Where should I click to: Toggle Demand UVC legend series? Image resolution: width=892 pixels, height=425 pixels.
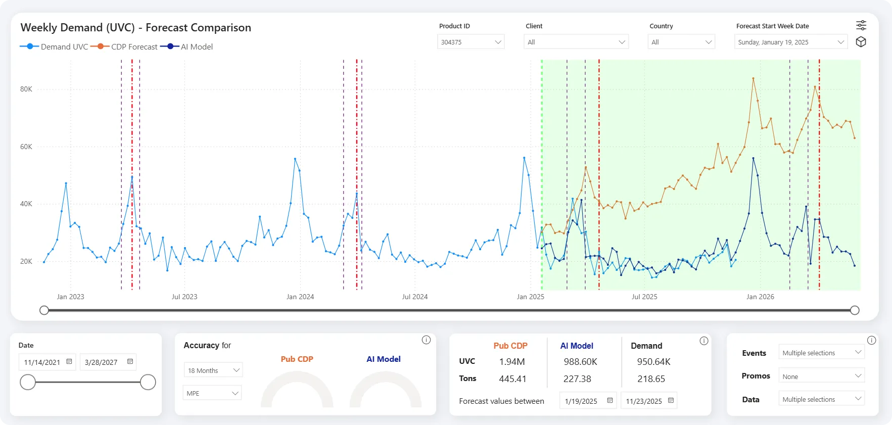54,46
